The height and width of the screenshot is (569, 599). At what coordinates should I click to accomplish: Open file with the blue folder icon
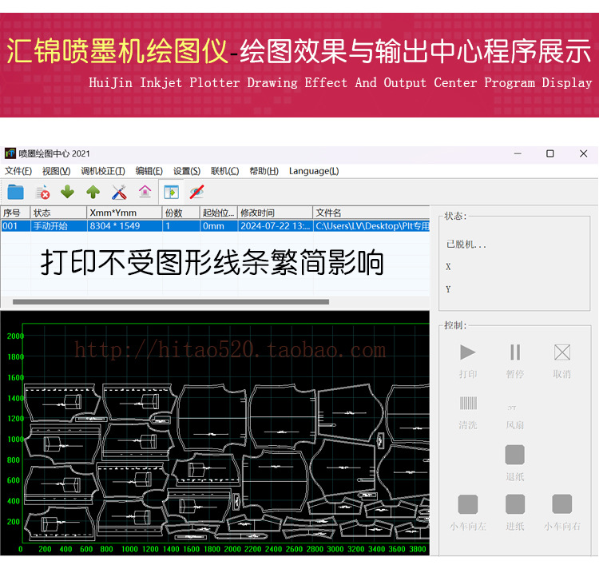16,192
